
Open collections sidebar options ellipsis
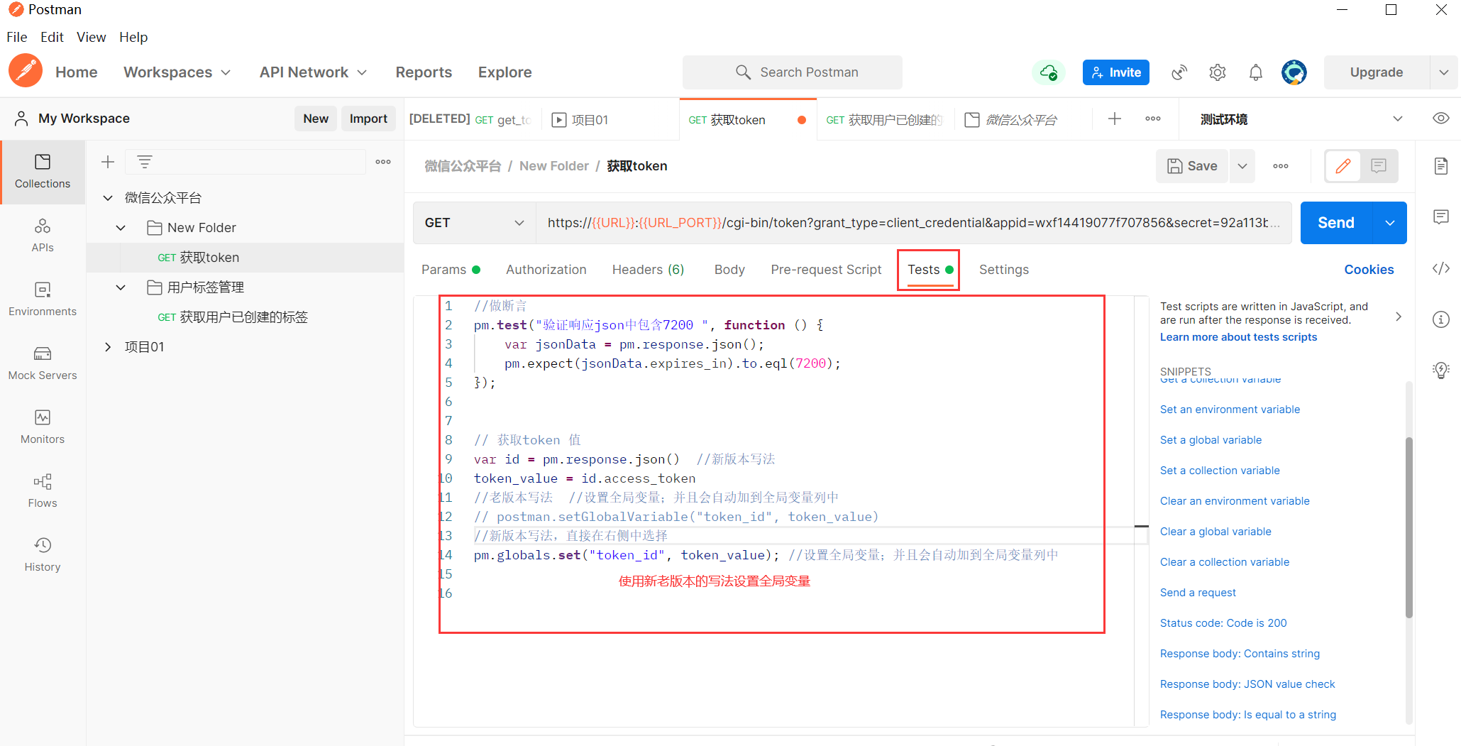383,162
